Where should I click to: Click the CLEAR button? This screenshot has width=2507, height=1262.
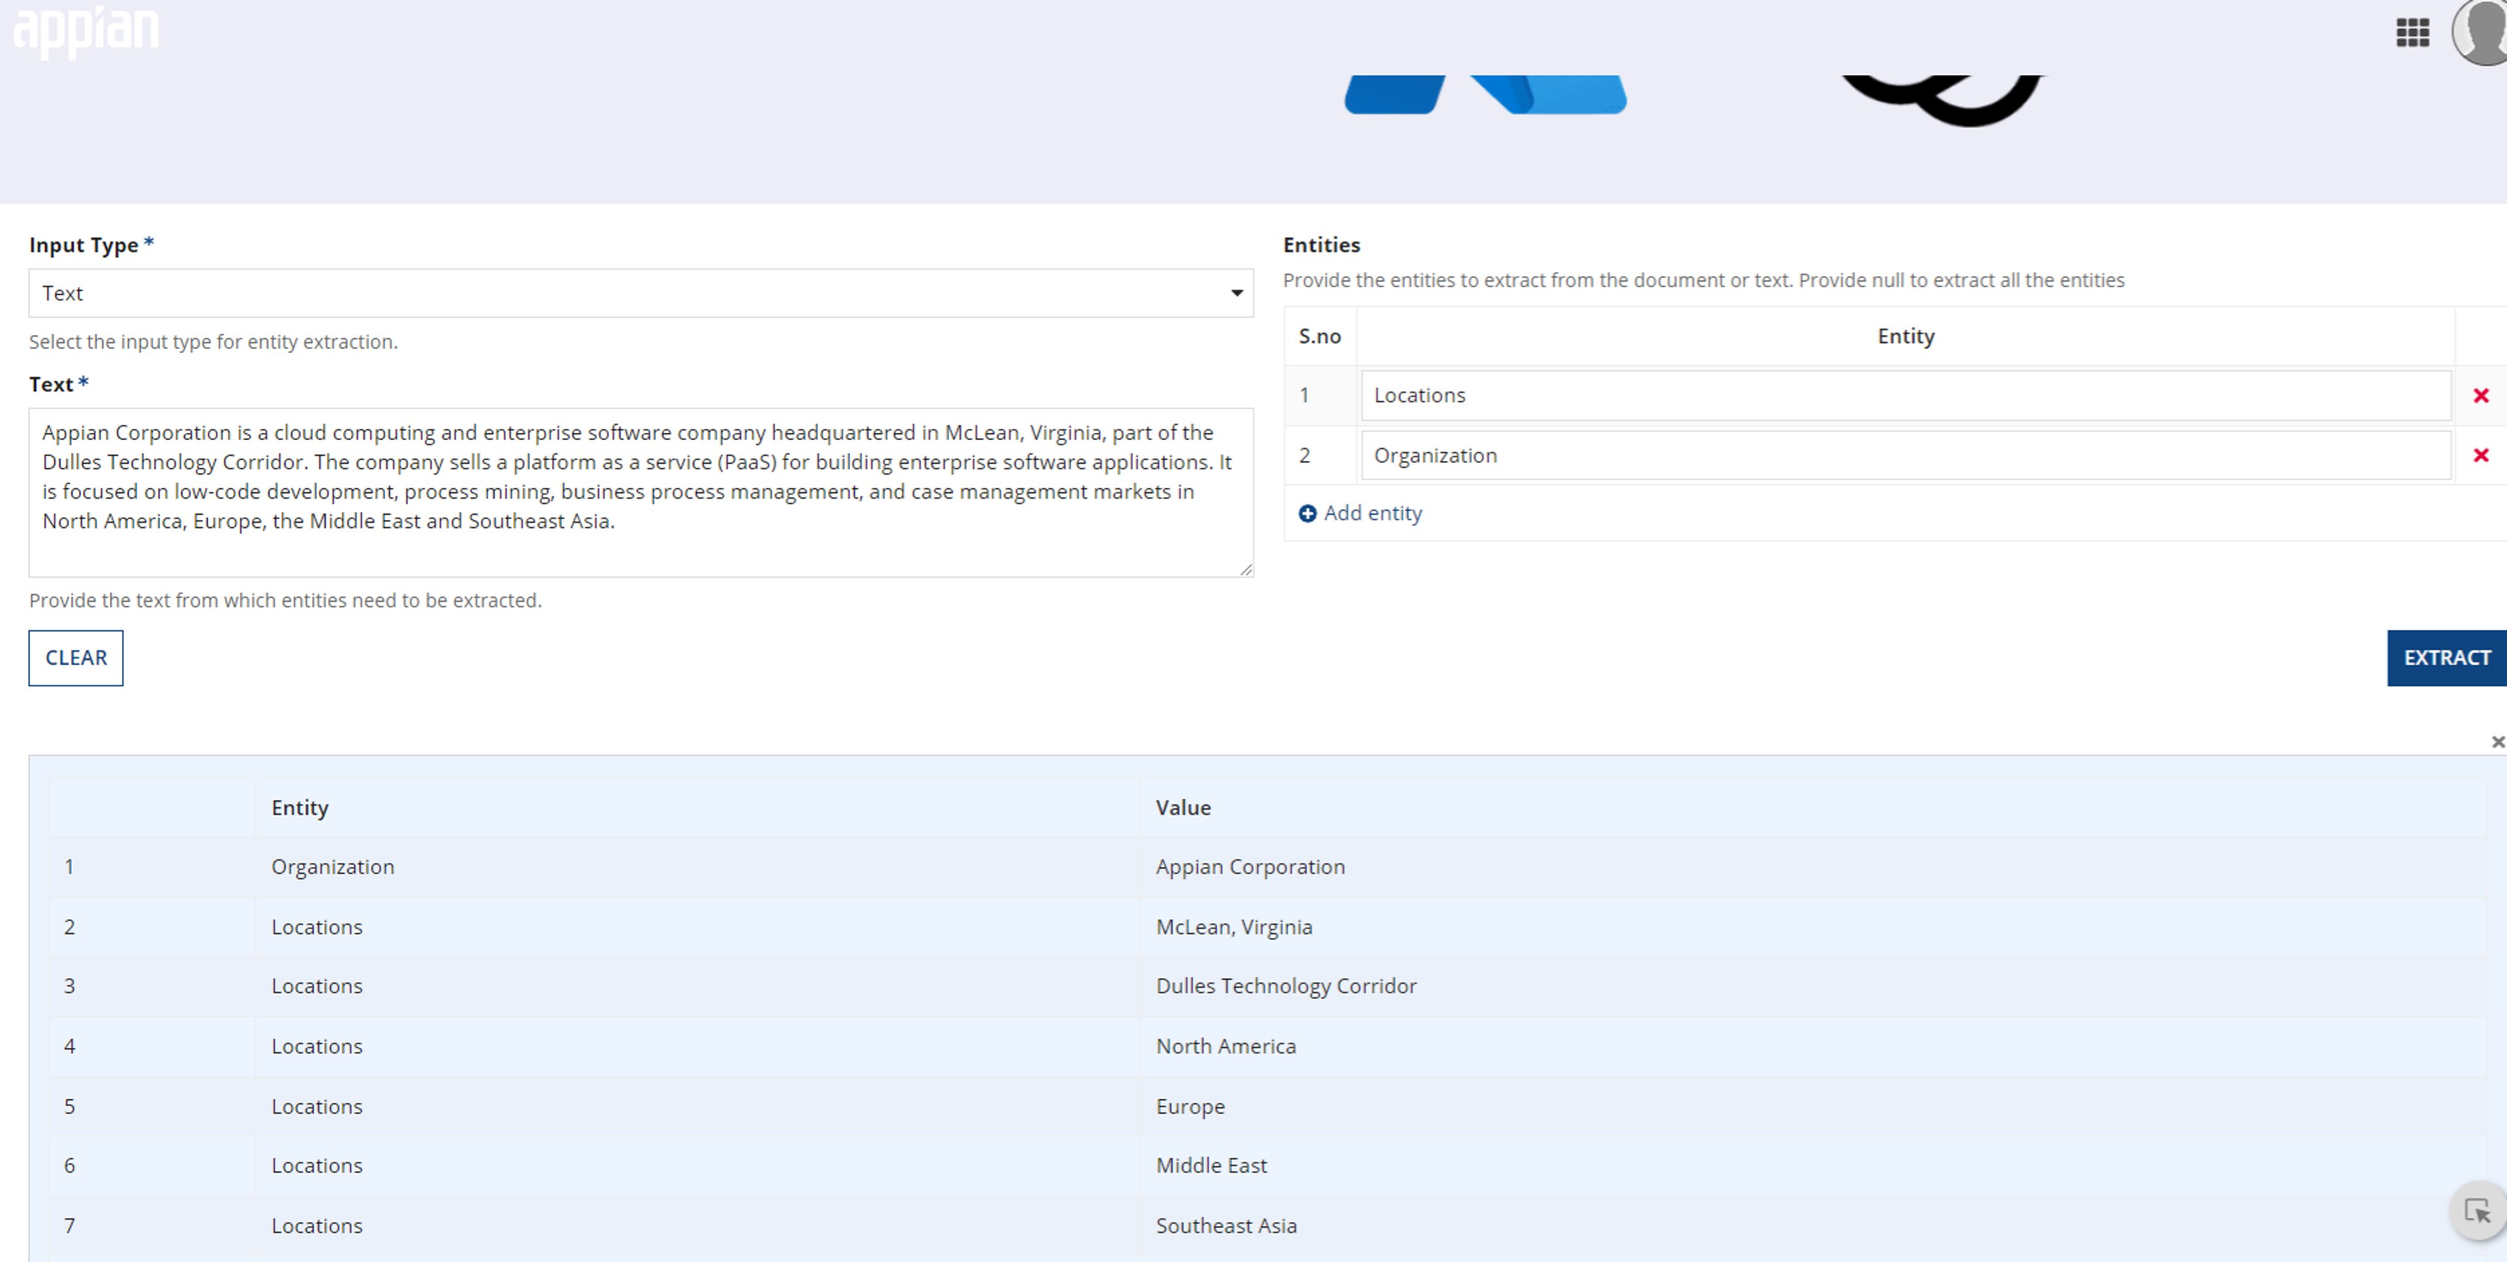[x=76, y=657]
